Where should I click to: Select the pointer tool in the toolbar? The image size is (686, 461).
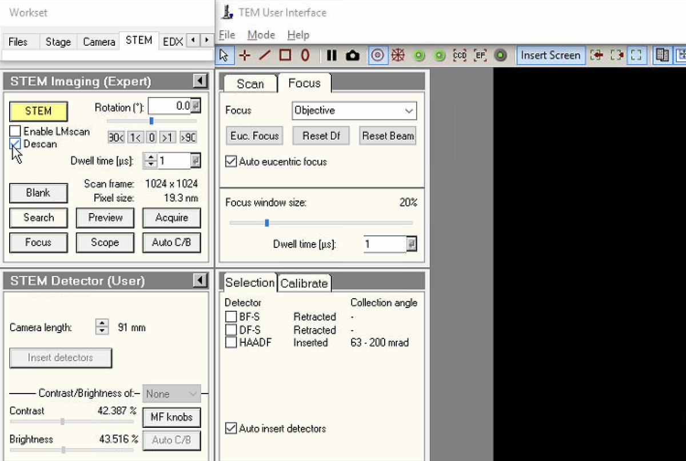224,55
